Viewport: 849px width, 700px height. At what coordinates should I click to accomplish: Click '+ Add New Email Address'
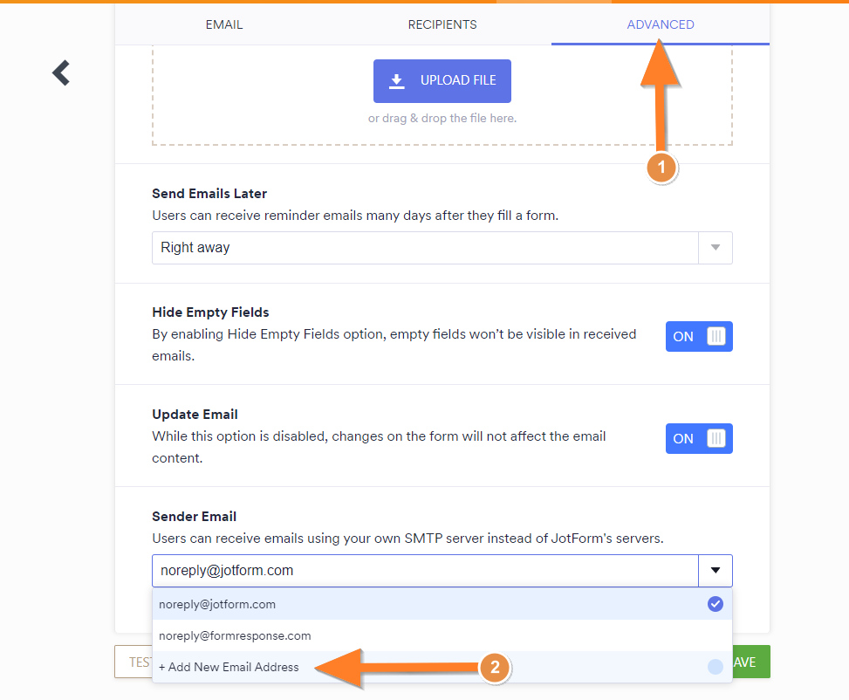[x=229, y=667]
